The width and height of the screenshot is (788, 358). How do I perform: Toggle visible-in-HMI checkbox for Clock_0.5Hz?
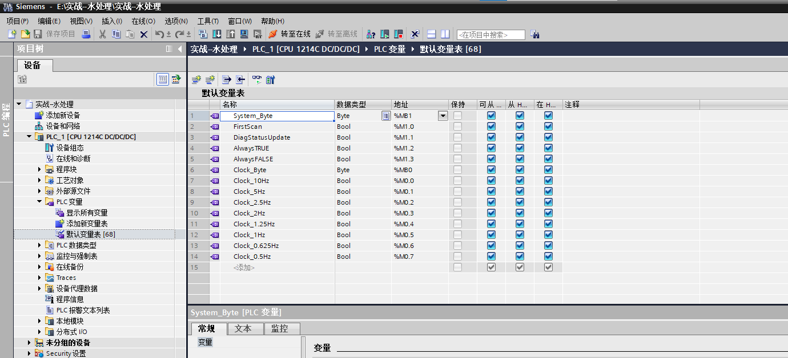pyautogui.click(x=548, y=257)
